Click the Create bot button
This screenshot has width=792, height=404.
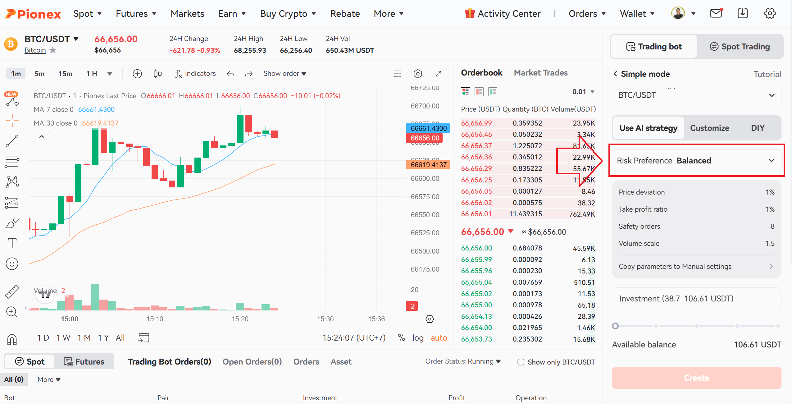point(696,378)
